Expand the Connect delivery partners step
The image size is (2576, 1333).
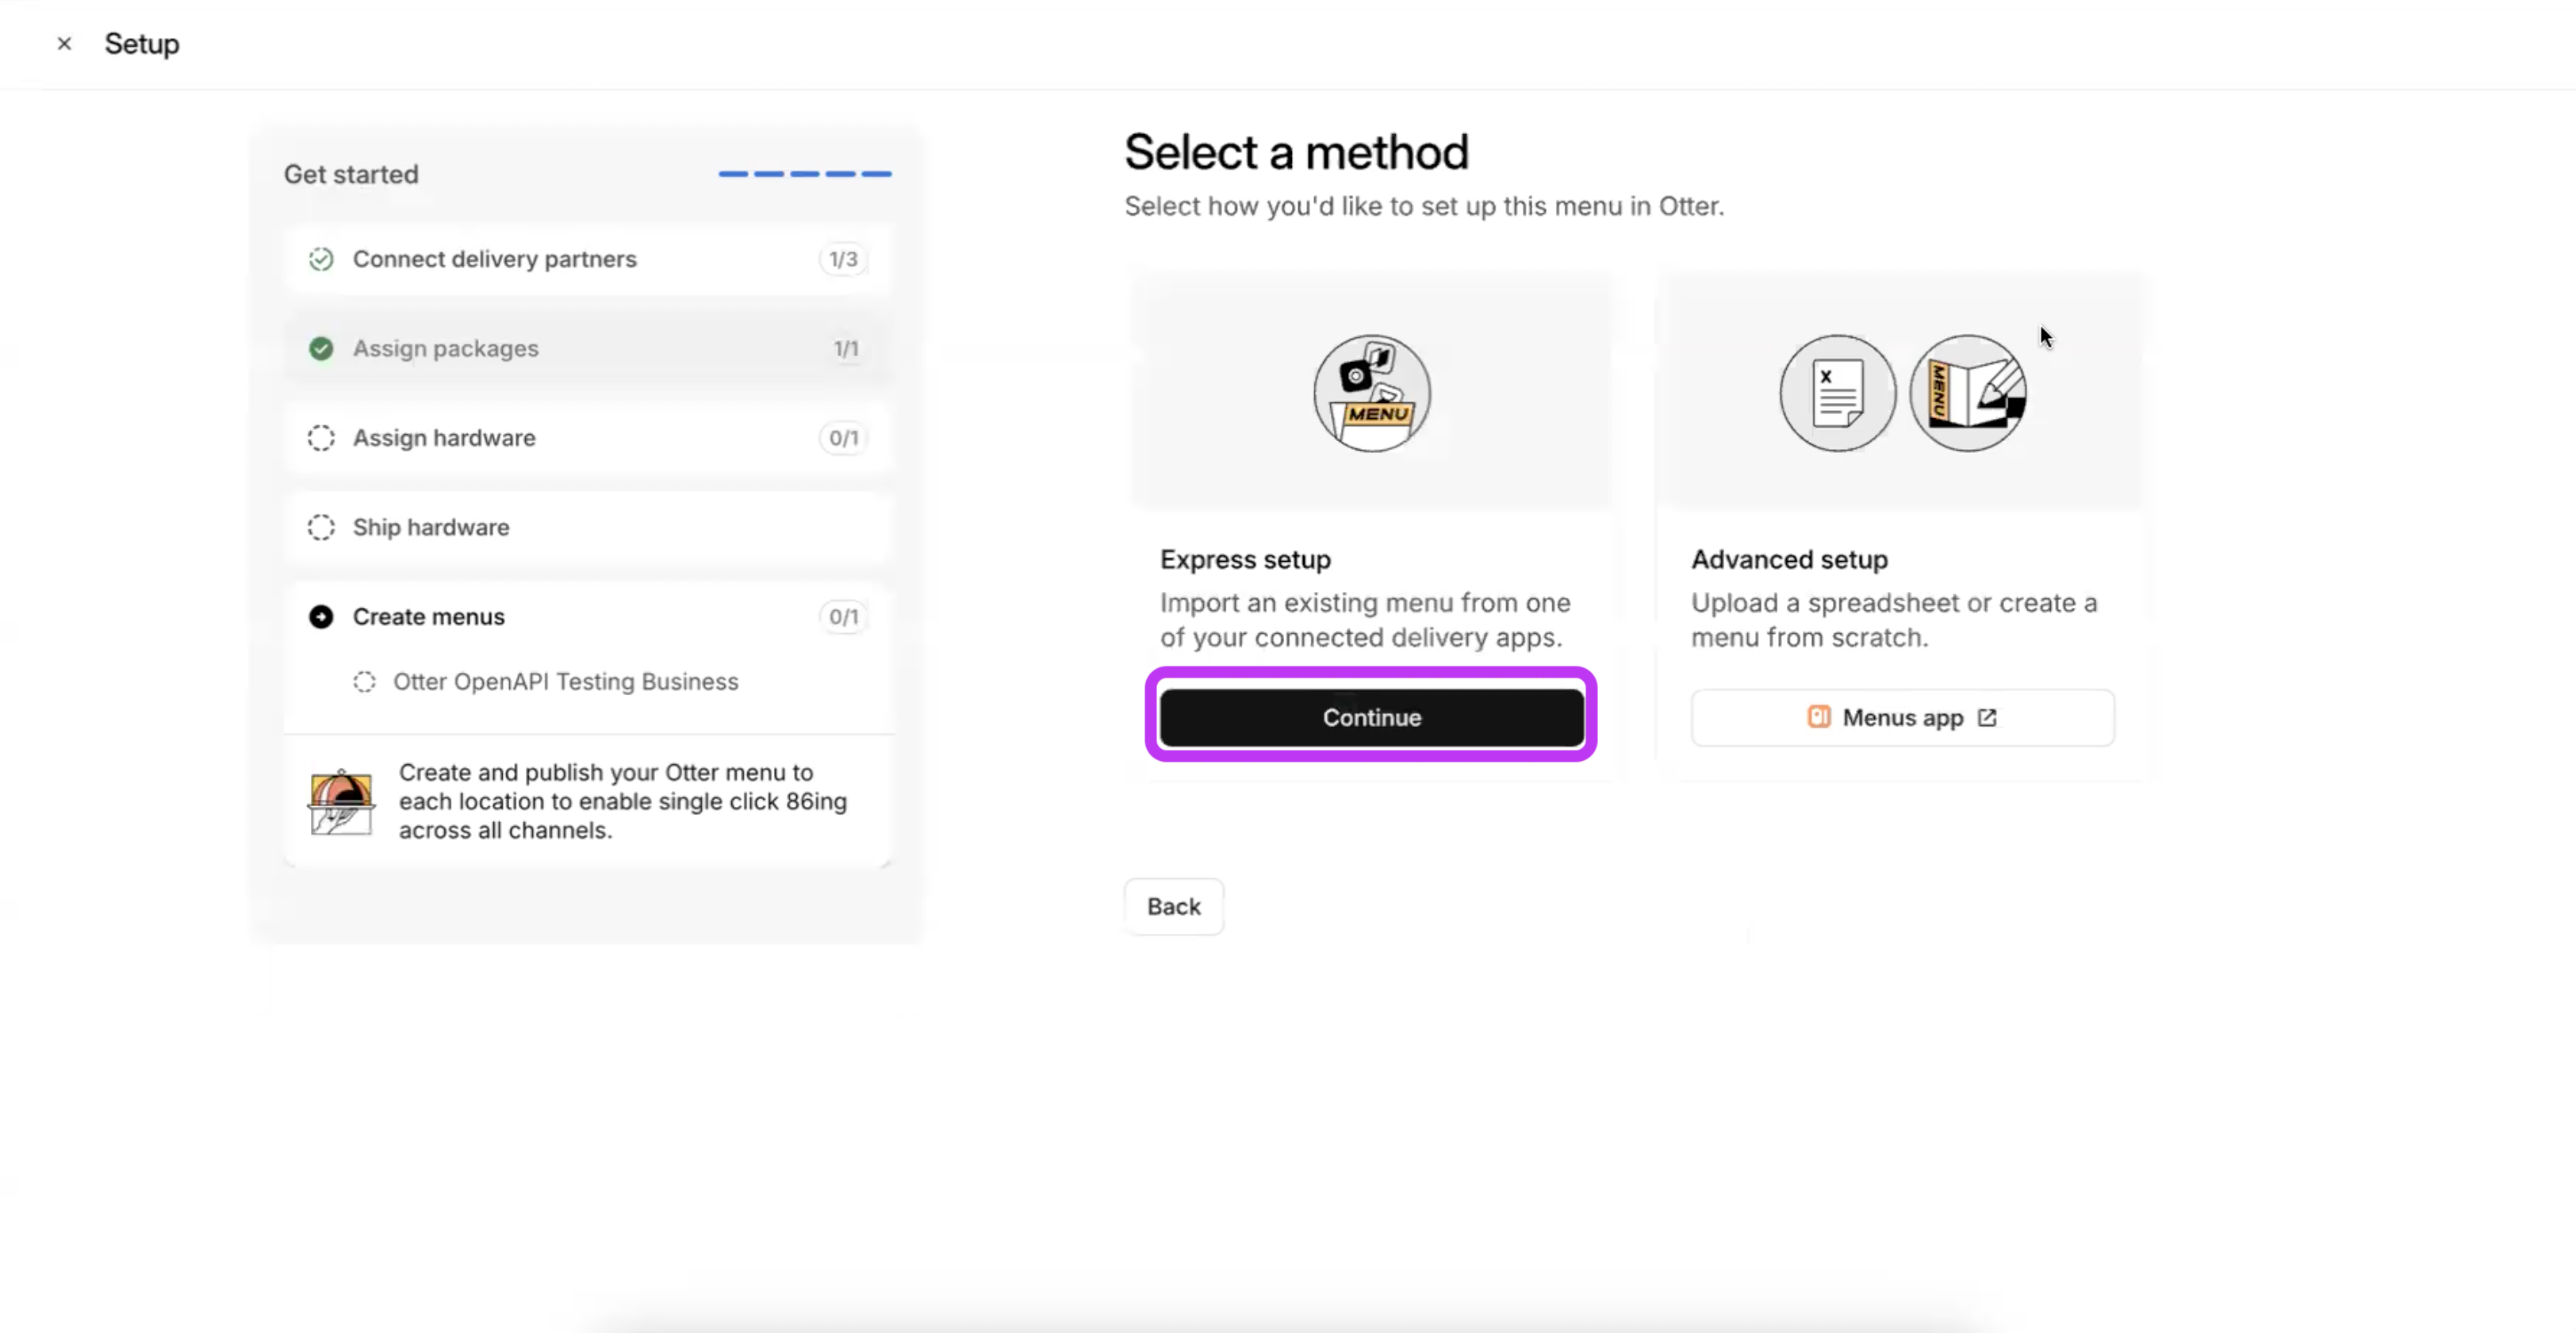pos(588,259)
